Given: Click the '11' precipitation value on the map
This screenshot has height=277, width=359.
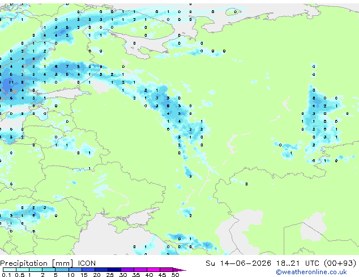Looking at the screenshot, I should pos(11,83).
